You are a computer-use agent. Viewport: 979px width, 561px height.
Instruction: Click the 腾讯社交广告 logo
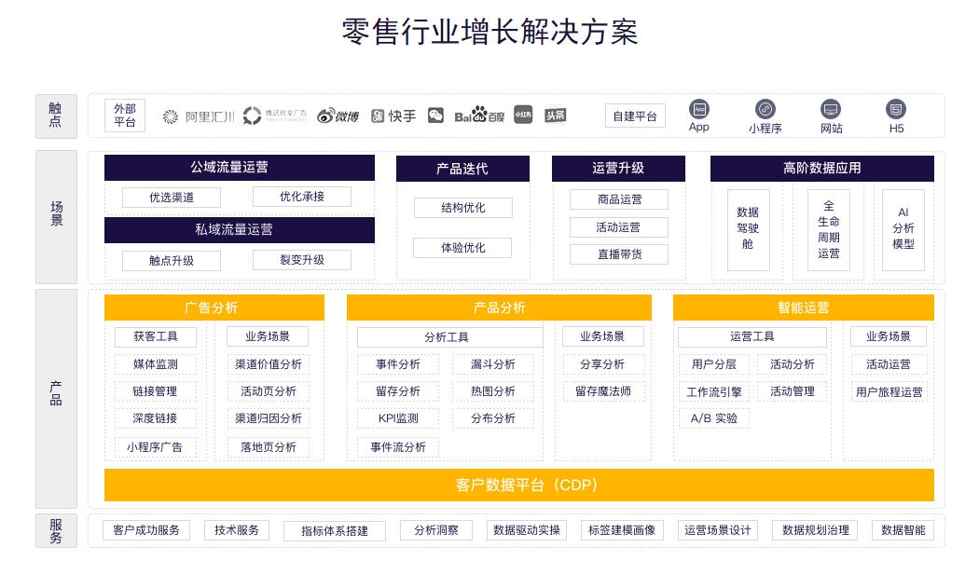(275, 116)
